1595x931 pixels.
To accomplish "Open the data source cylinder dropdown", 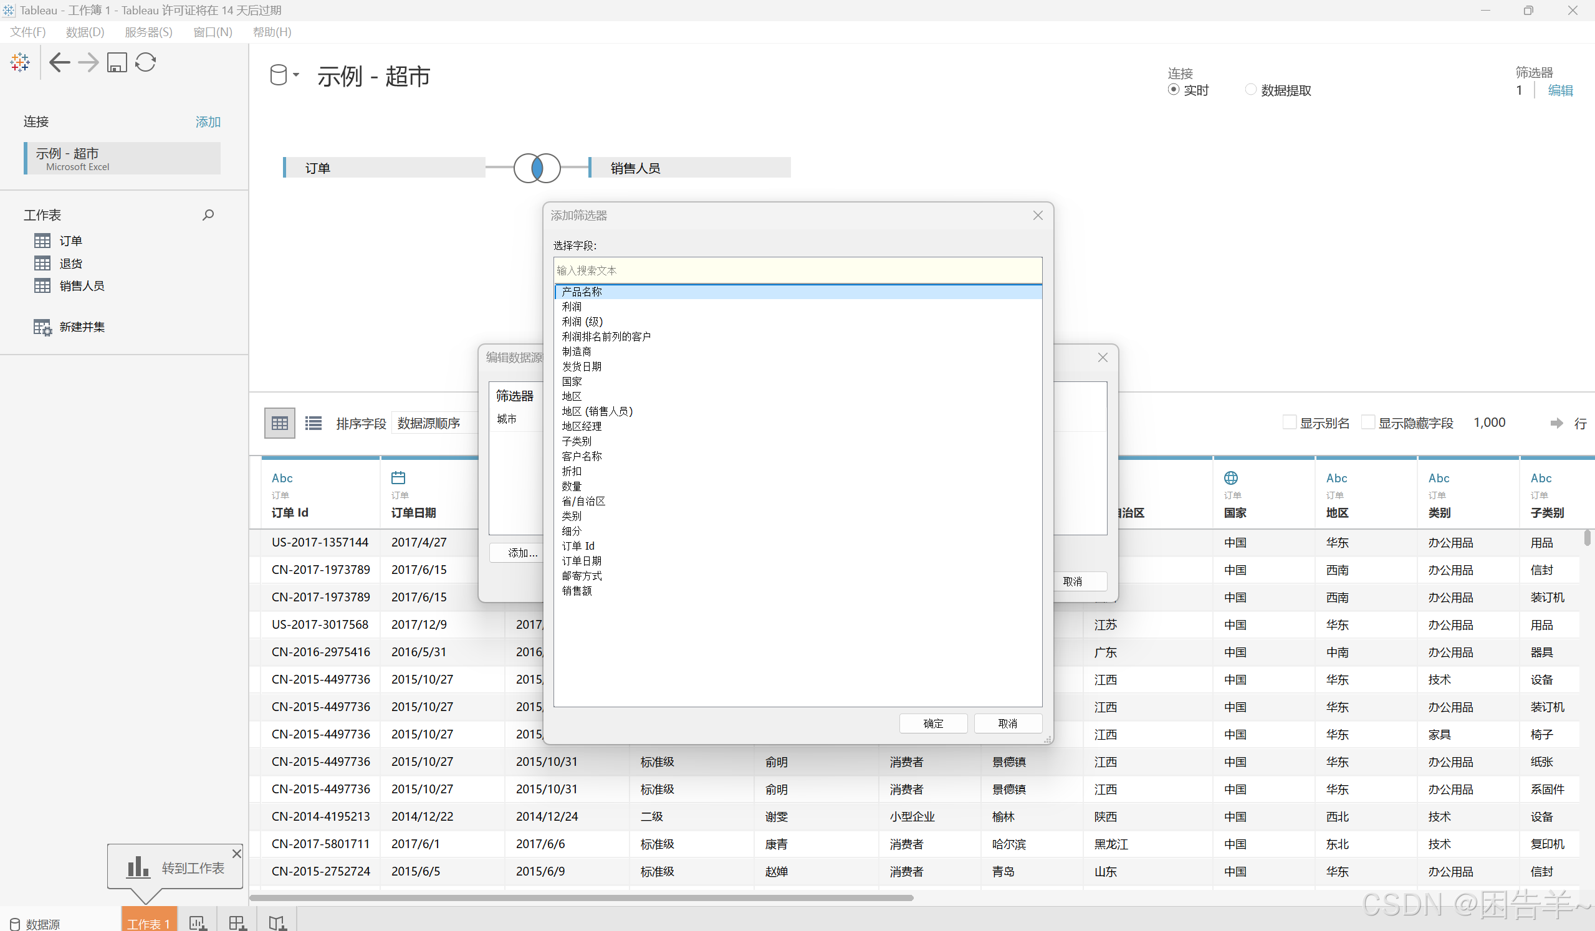I will point(284,75).
